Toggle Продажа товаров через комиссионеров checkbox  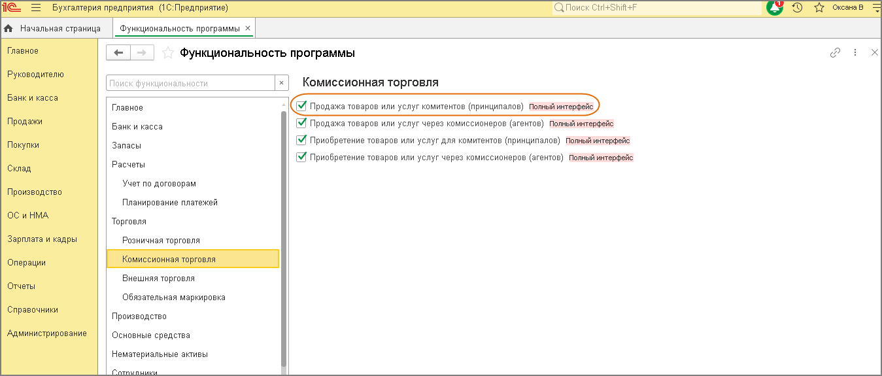pyautogui.click(x=301, y=123)
